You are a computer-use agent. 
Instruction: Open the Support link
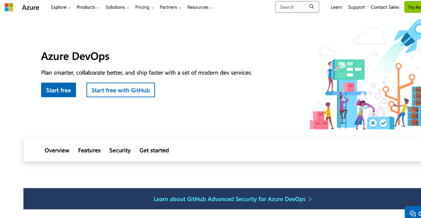coord(357,7)
